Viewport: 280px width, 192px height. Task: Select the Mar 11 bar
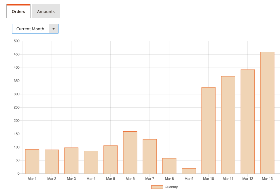pos(228,125)
